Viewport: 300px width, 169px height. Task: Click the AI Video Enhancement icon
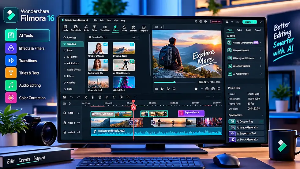(x=229, y=43)
